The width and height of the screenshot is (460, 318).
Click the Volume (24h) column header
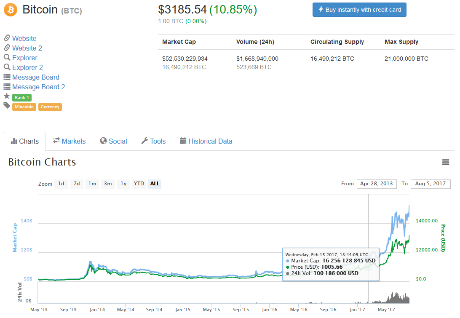pyautogui.click(x=255, y=42)
